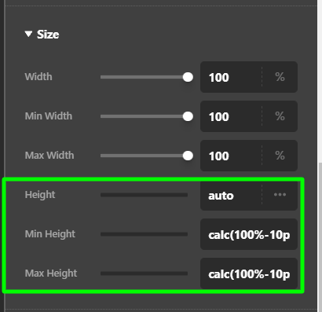Click the Min Width value field showing 100
The height and width of the screenshot is (312, 322).
pyautogui.click(x=231, y=116)
